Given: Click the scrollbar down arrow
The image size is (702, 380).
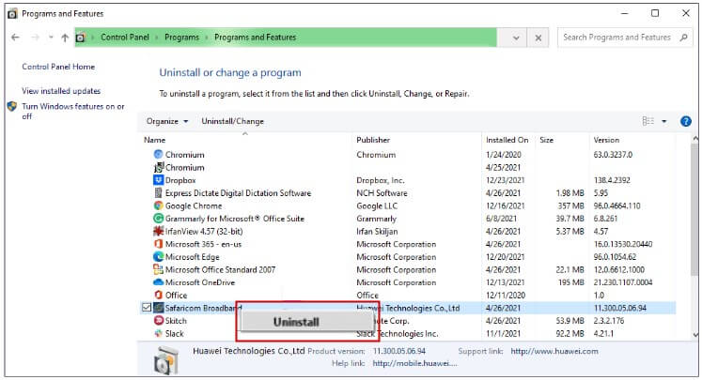Looking at the screenshot, I should pos(694,334).
